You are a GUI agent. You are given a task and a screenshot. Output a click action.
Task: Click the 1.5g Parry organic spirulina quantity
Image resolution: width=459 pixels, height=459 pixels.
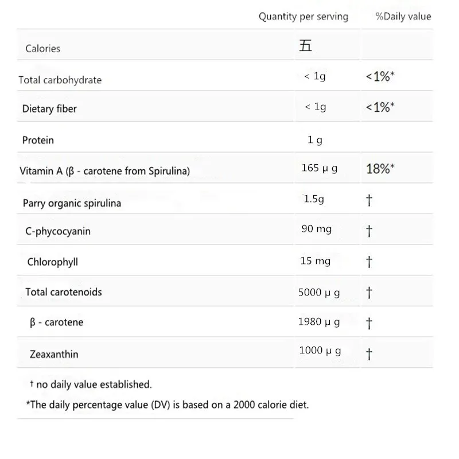pos(314,199)
